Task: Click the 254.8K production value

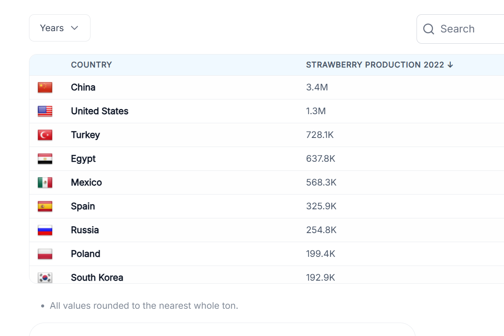Action: click(321, 230)
